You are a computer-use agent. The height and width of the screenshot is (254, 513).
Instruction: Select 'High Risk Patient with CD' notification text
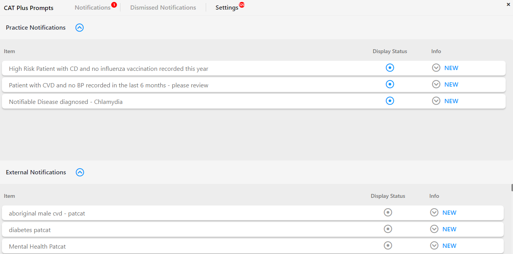[108, 69]
